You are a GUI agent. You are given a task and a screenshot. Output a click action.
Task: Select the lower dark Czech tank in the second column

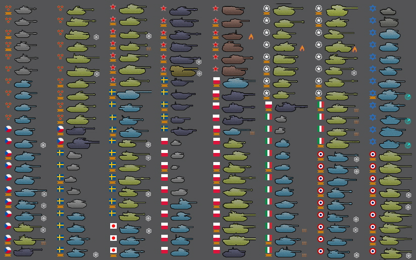[83, 142]
